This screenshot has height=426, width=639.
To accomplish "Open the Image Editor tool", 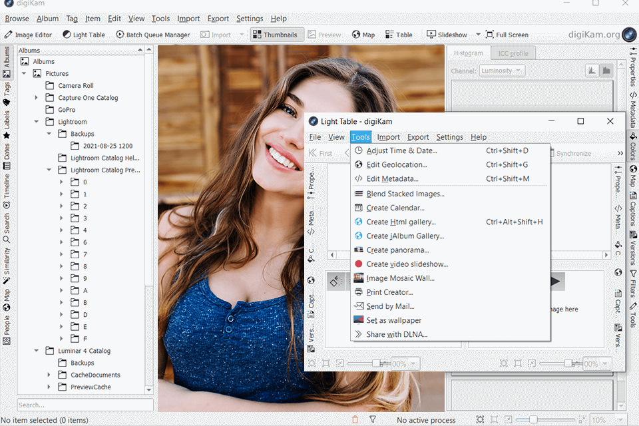I will (28, 35).
